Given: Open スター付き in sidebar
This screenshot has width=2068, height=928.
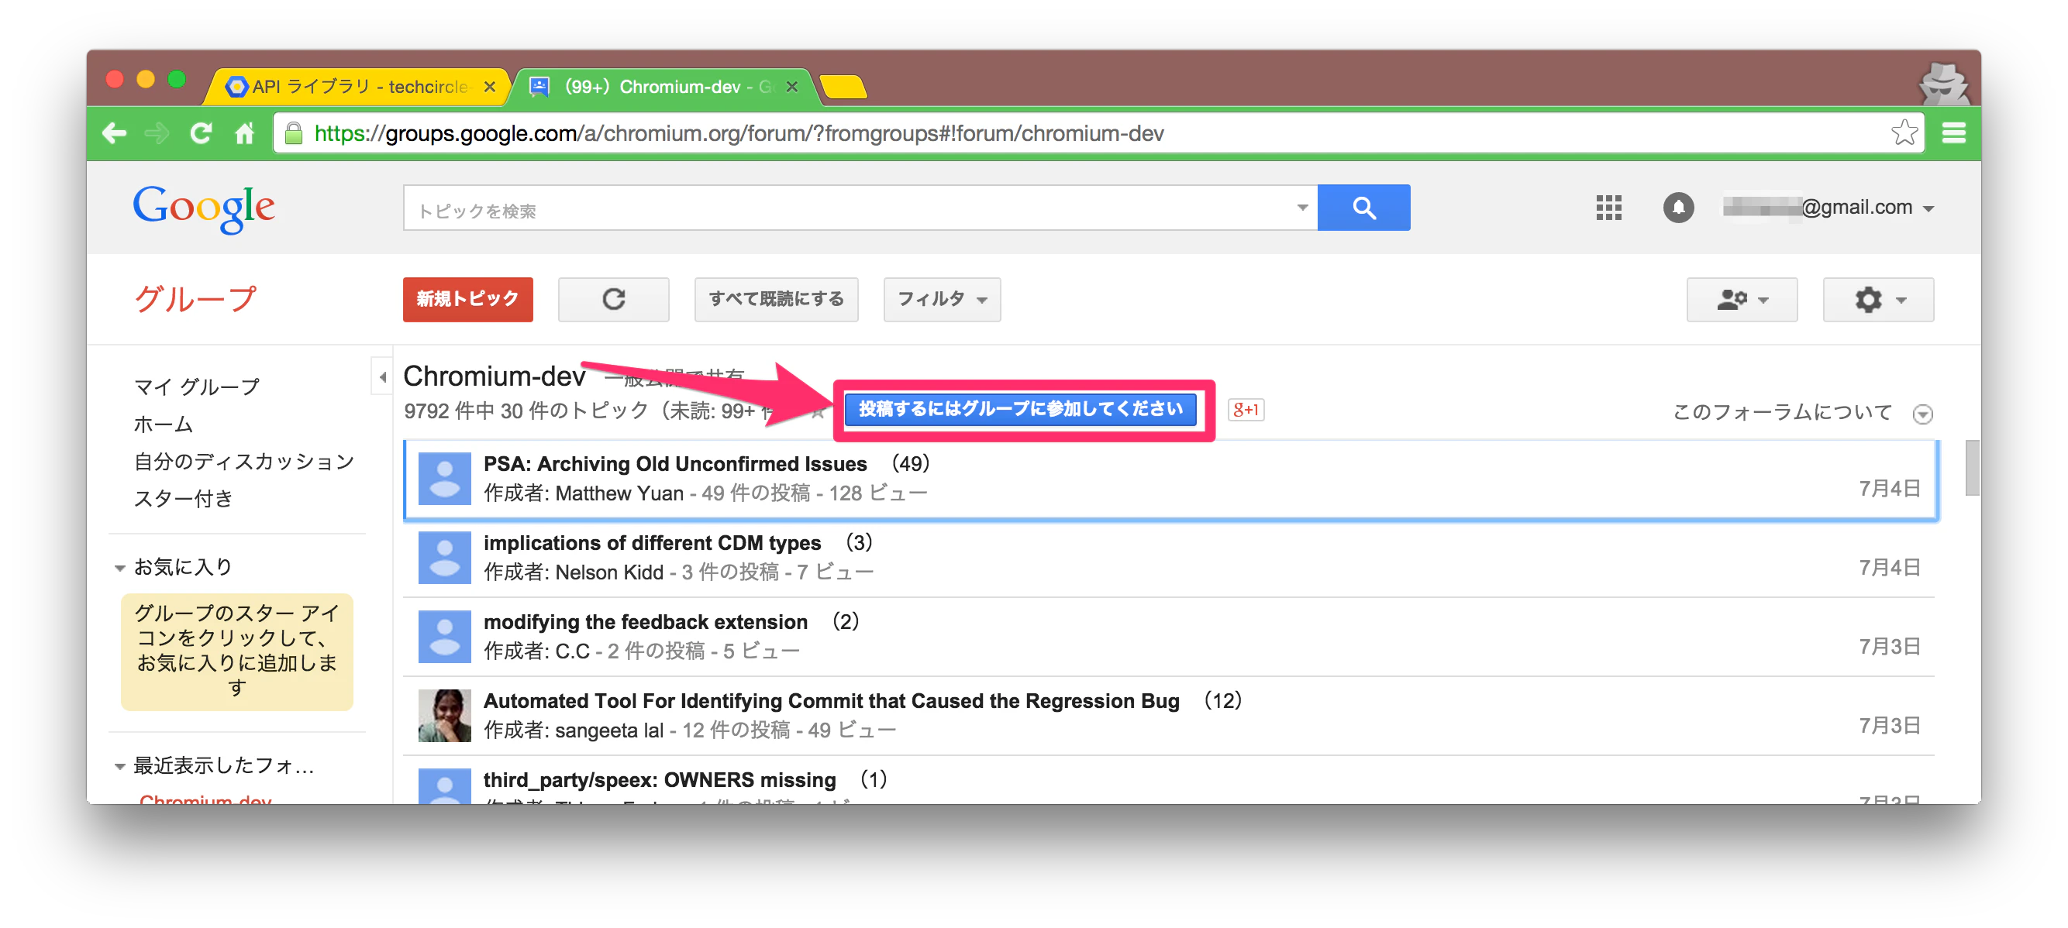Looking at the screenshot, I should 183,499.
